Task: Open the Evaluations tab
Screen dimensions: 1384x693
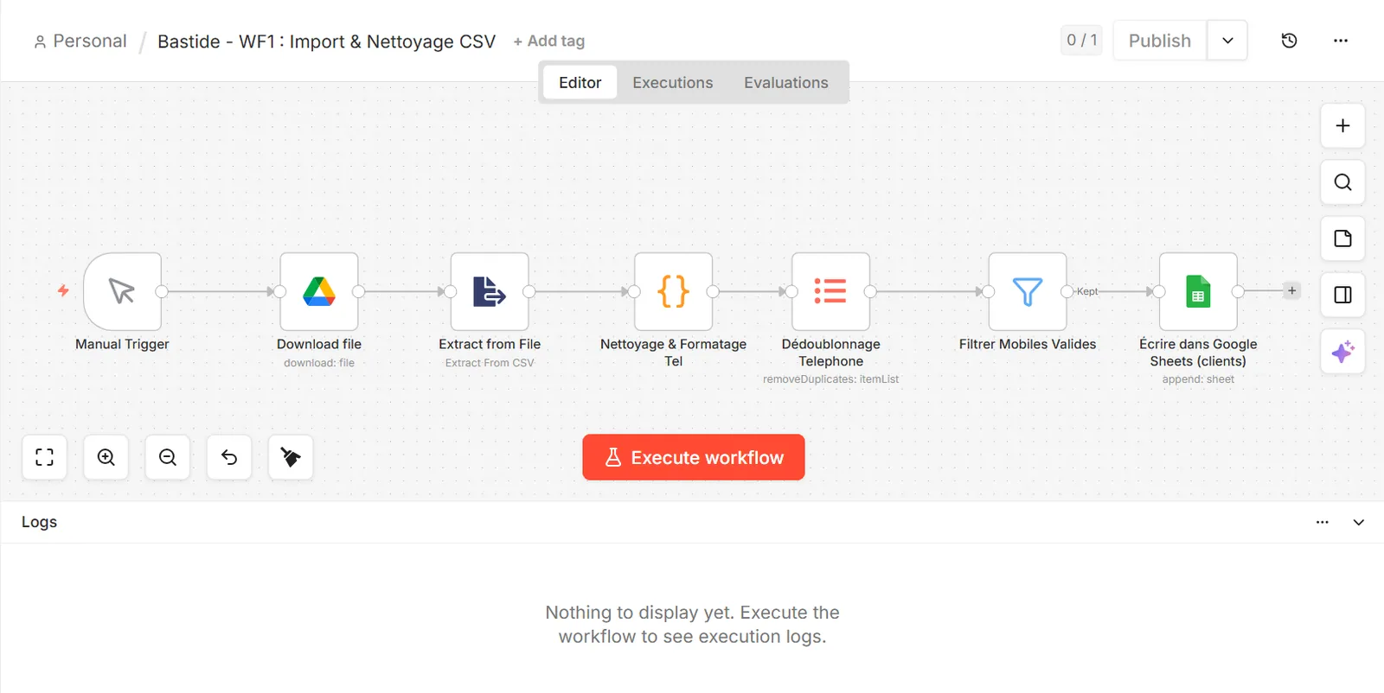Action: pos(785,82)
